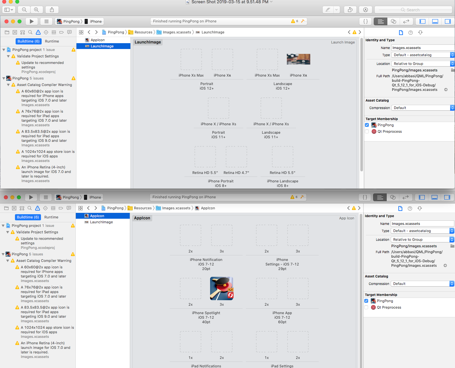The height and width of the screenshot is (368, 455).
Task: Show the Quick Help inspector in the upper window
Action: pos(410,32)
